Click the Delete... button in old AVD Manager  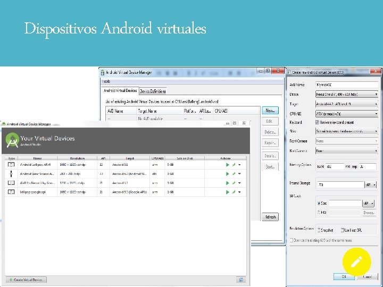coord(270,132)
